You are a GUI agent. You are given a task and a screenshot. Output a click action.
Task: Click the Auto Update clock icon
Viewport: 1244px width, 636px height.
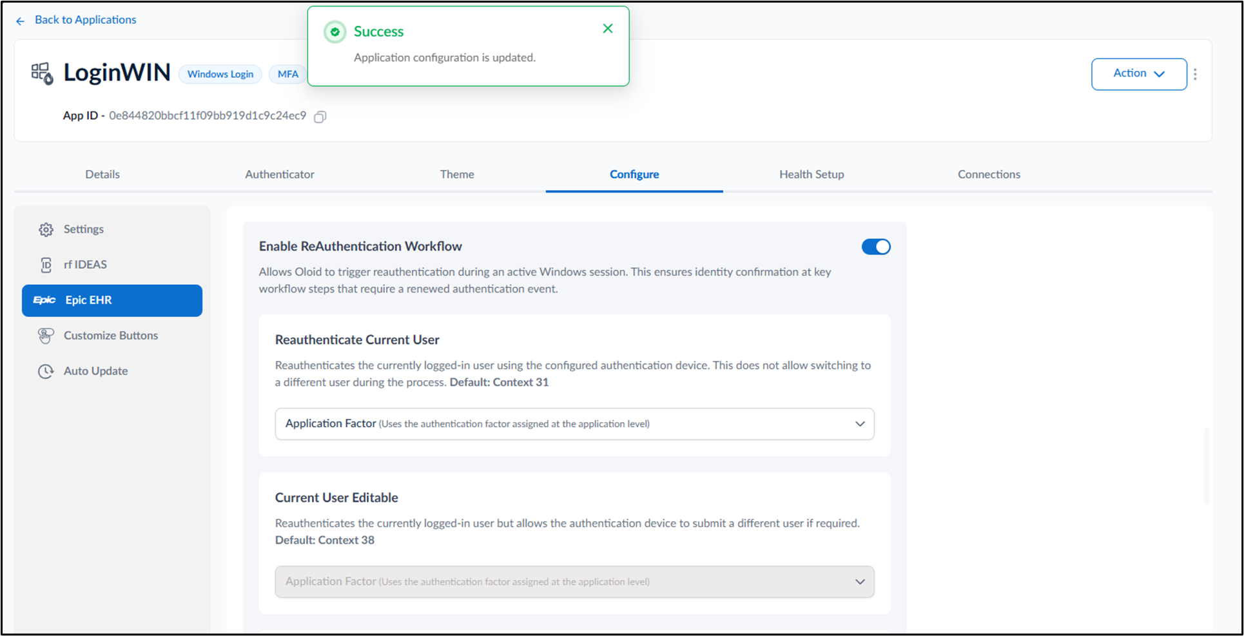click(46, 371)
